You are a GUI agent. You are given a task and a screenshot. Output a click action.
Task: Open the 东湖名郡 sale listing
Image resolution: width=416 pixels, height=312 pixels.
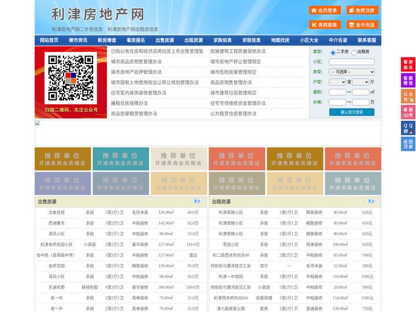tap(57, 287)
